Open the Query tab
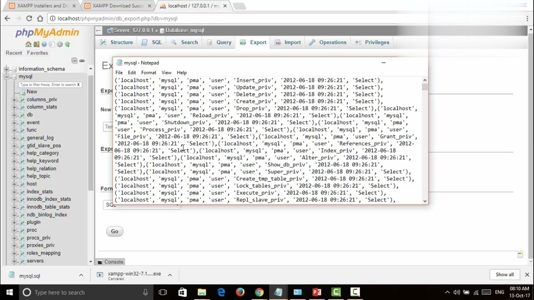Screen dimensions: 534x300 (x=219, y=42)
